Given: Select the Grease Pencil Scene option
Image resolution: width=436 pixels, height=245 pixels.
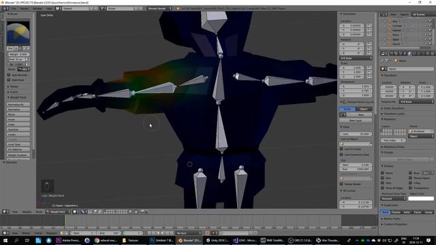Looking at the screenshot, I should (x=347, y=109).
